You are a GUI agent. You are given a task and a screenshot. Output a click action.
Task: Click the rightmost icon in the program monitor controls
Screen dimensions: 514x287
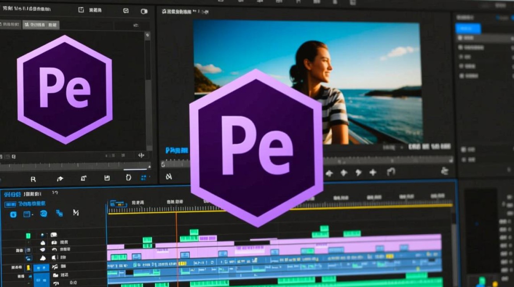(x=444, y=171)
